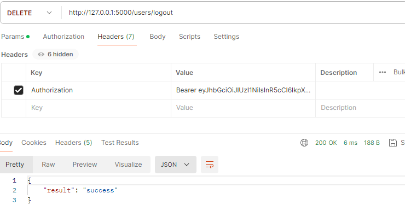The height and width of the screenshot is (211, 405).
Task: Switch to Preview response view
Action: (85, 165)
